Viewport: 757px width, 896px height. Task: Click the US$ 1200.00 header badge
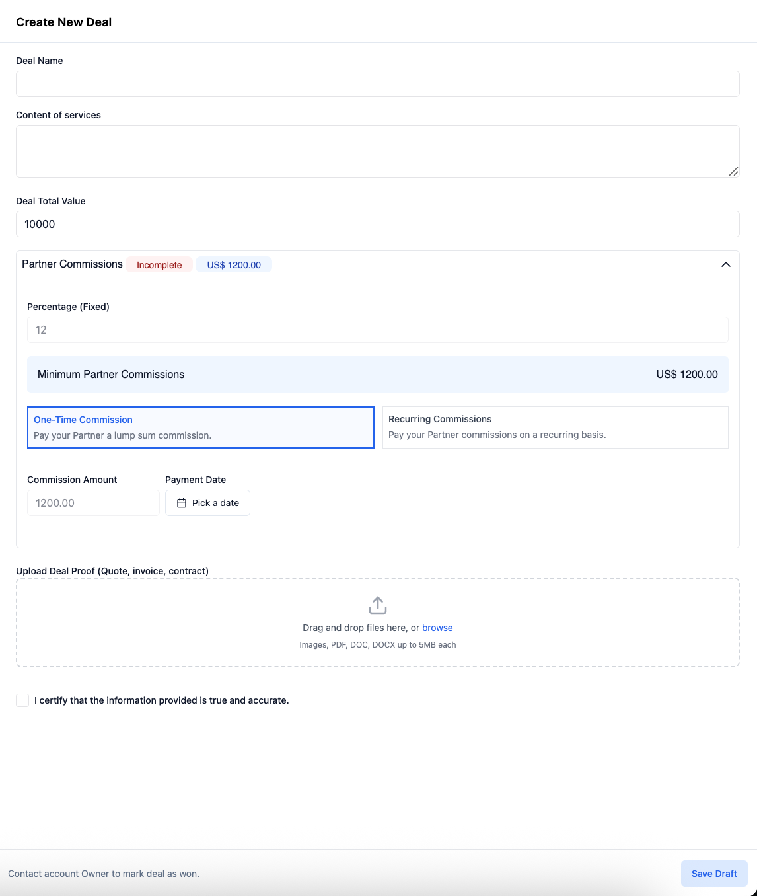pos(234,265)
